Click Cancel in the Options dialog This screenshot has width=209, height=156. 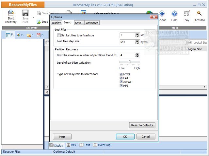[146, 136]
